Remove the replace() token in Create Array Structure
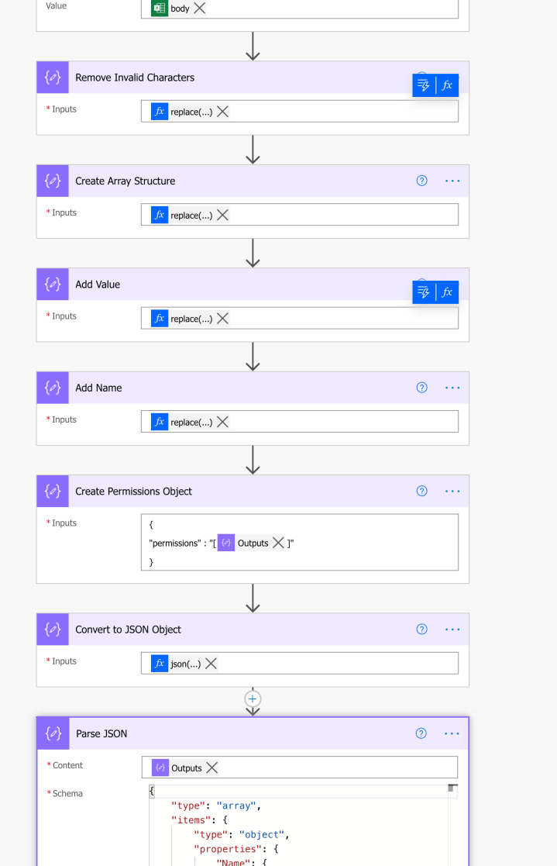Image resolution: width=557 pixels, height=866 pixels. tap(222, 215)
